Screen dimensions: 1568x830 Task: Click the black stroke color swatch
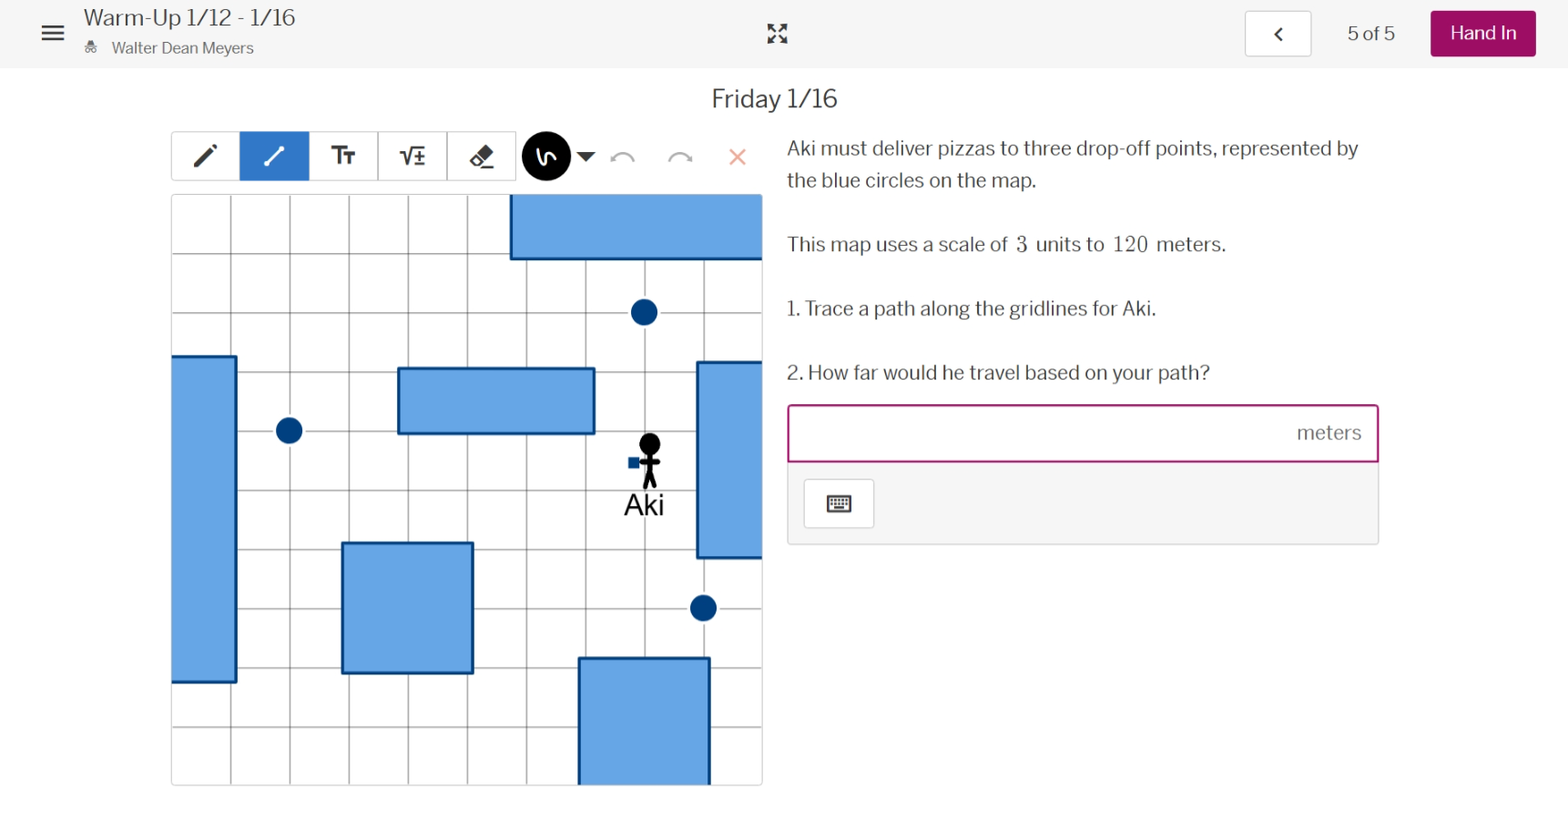coord(546,157)
